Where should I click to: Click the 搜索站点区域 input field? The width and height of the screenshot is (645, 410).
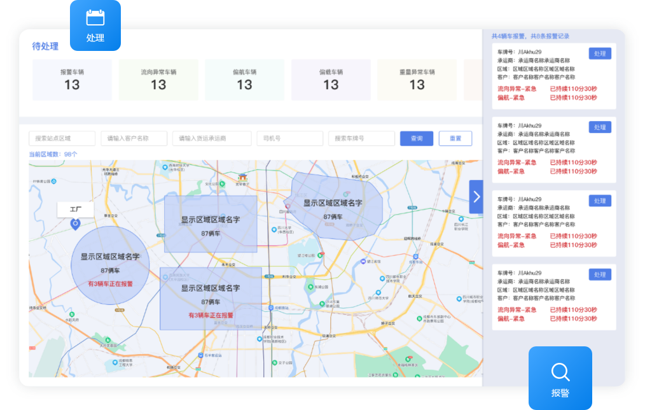(x=62, y=138)
